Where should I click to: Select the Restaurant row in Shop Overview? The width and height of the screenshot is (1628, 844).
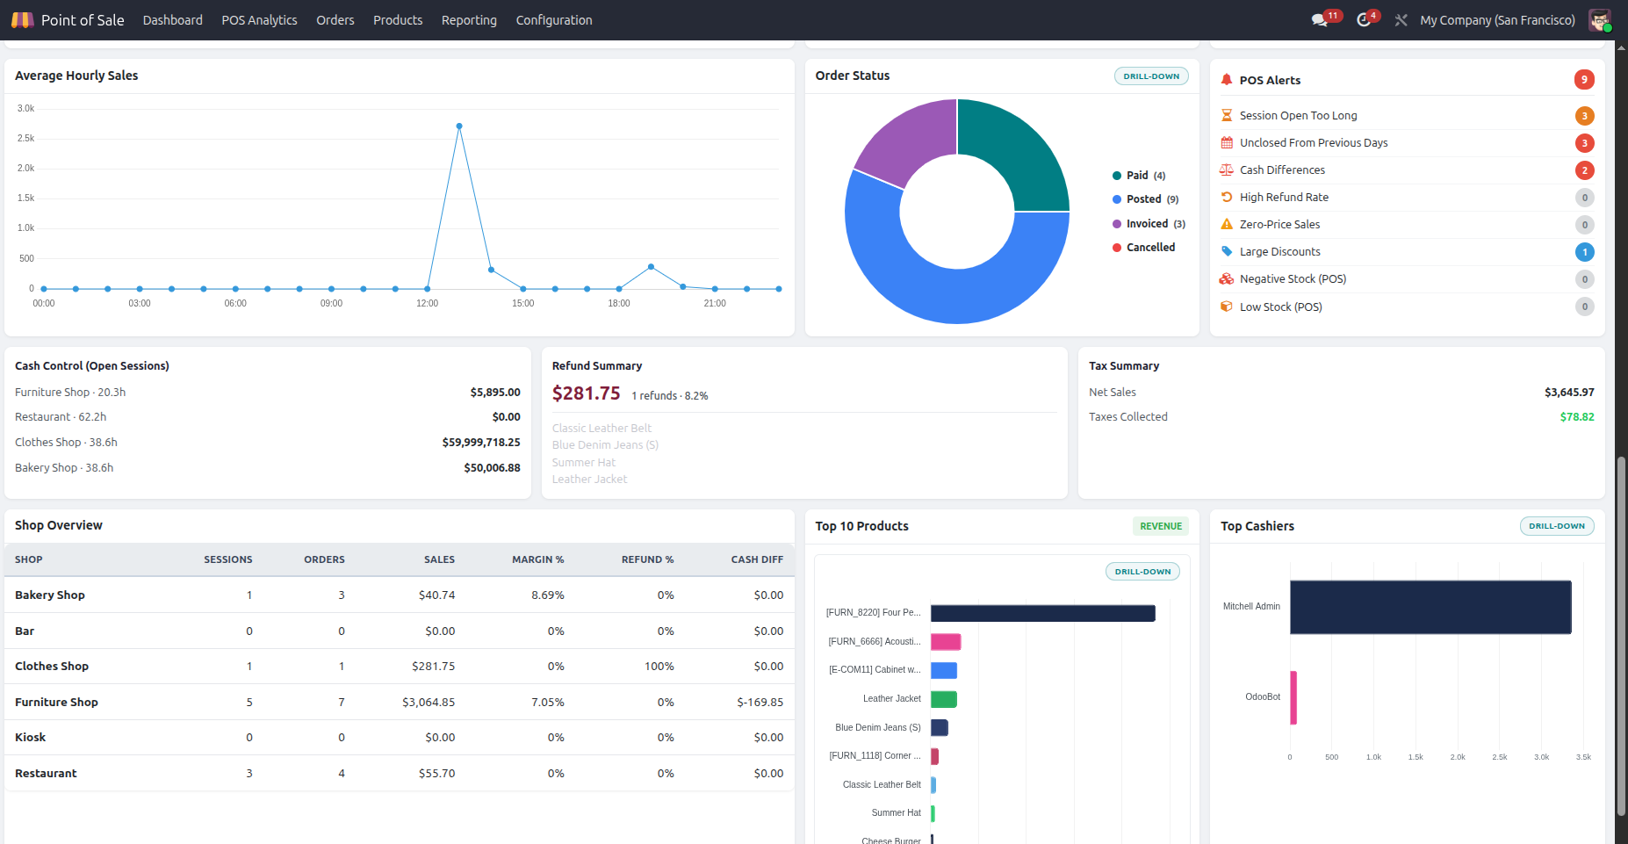point(400,773)
